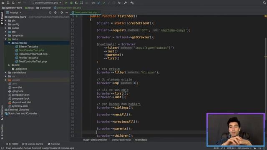Viewport: 267px width, 150px height.
Task: Click the tests breadcrumb folder
Action: [29, 8]
